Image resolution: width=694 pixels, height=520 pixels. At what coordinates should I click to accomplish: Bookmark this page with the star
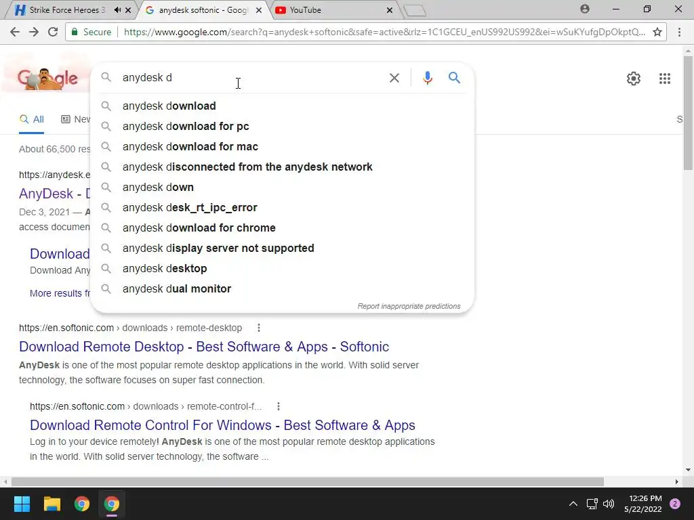click(657, 32)
